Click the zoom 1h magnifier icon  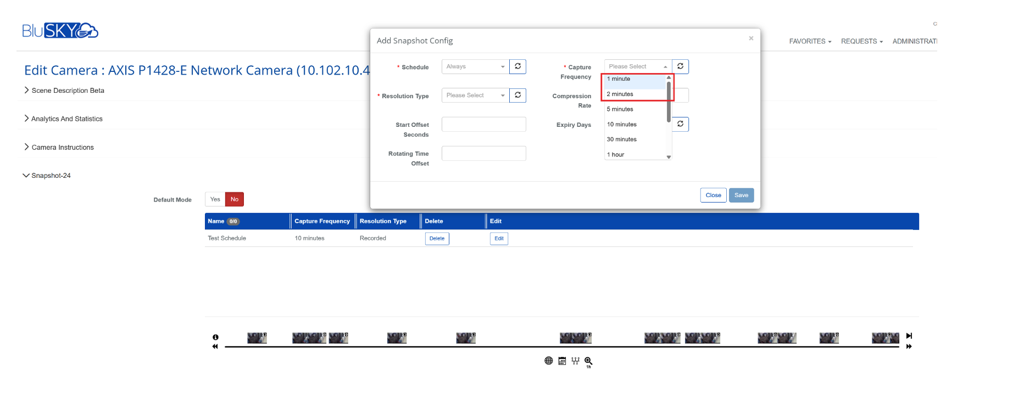[588, 361]
